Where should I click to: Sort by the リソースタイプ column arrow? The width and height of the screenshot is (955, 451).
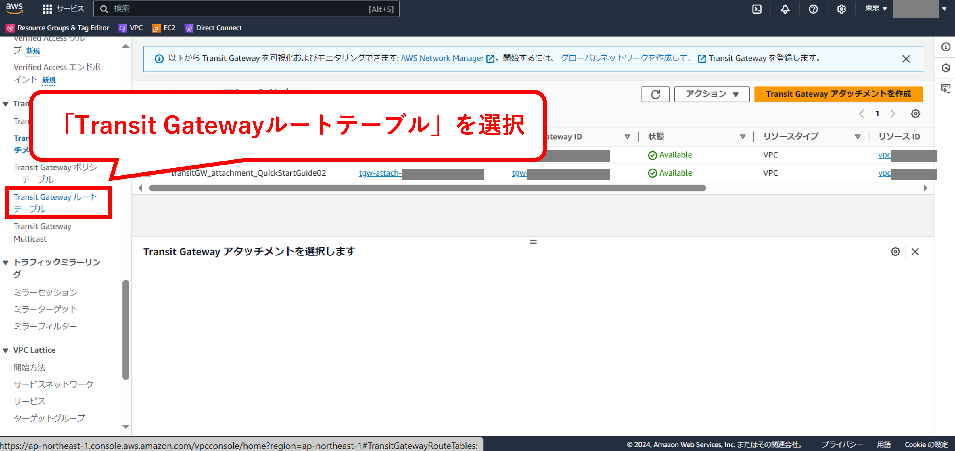858,137
